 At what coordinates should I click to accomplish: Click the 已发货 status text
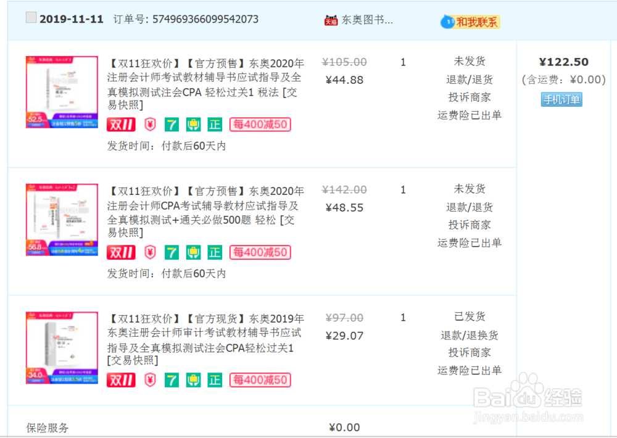point(470,316)
